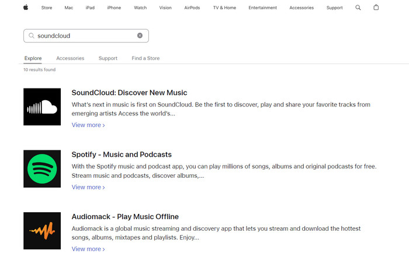Click the Spotify app icon

pos(42,168)
